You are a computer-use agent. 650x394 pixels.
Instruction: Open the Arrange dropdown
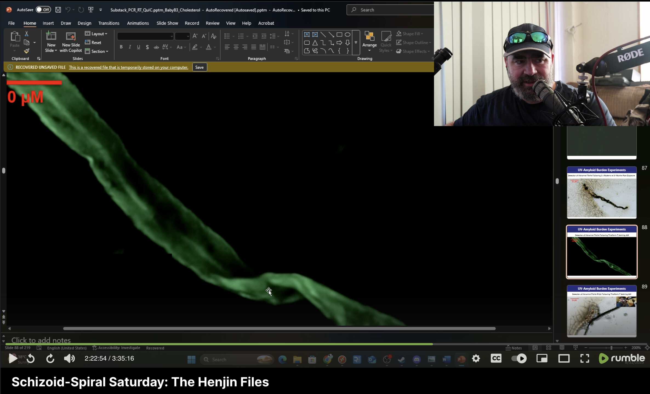[369, 42]
